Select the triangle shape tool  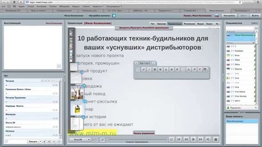pyautogui.click(x=166, y=69)
